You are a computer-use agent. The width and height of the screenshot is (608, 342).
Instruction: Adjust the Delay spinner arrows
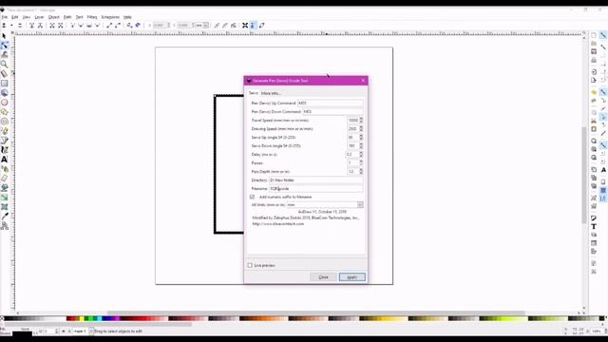(361, 154)
